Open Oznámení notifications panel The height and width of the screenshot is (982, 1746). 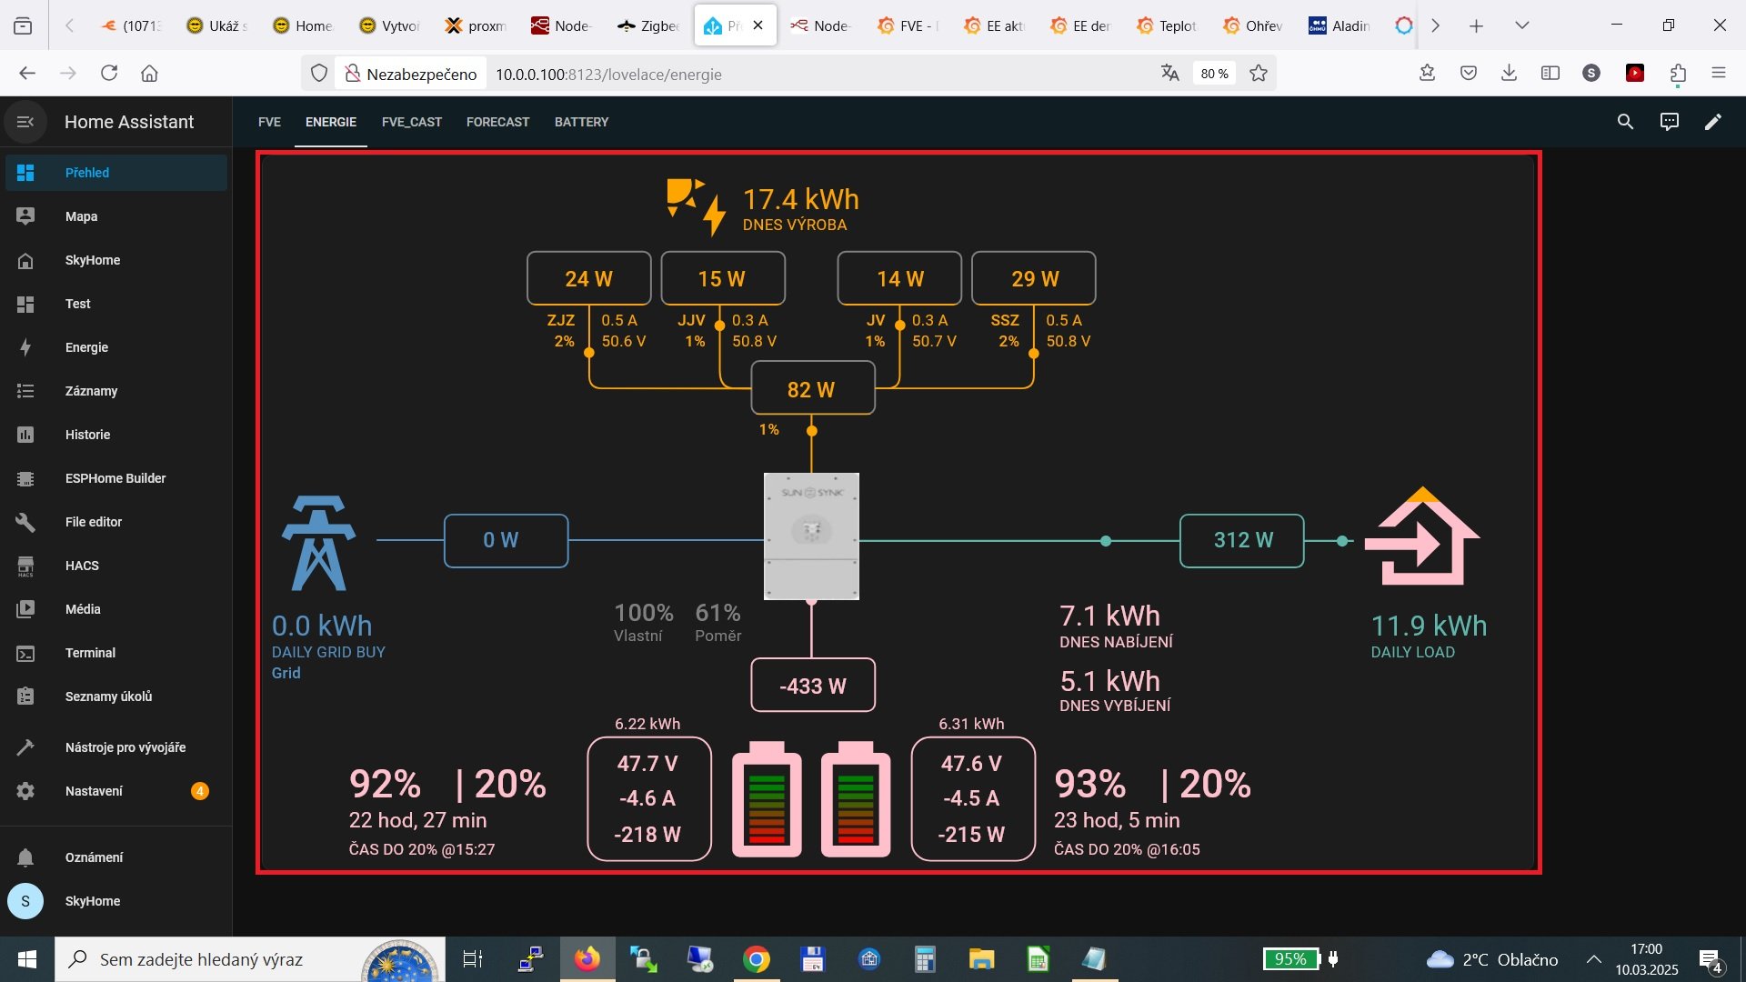(x=94, y=857)
